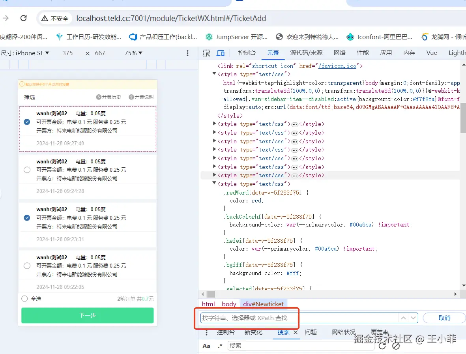Click the search refresh icon in drawer
The height and width of the screenshot is (354, 466).
click(x=382, y=346)
